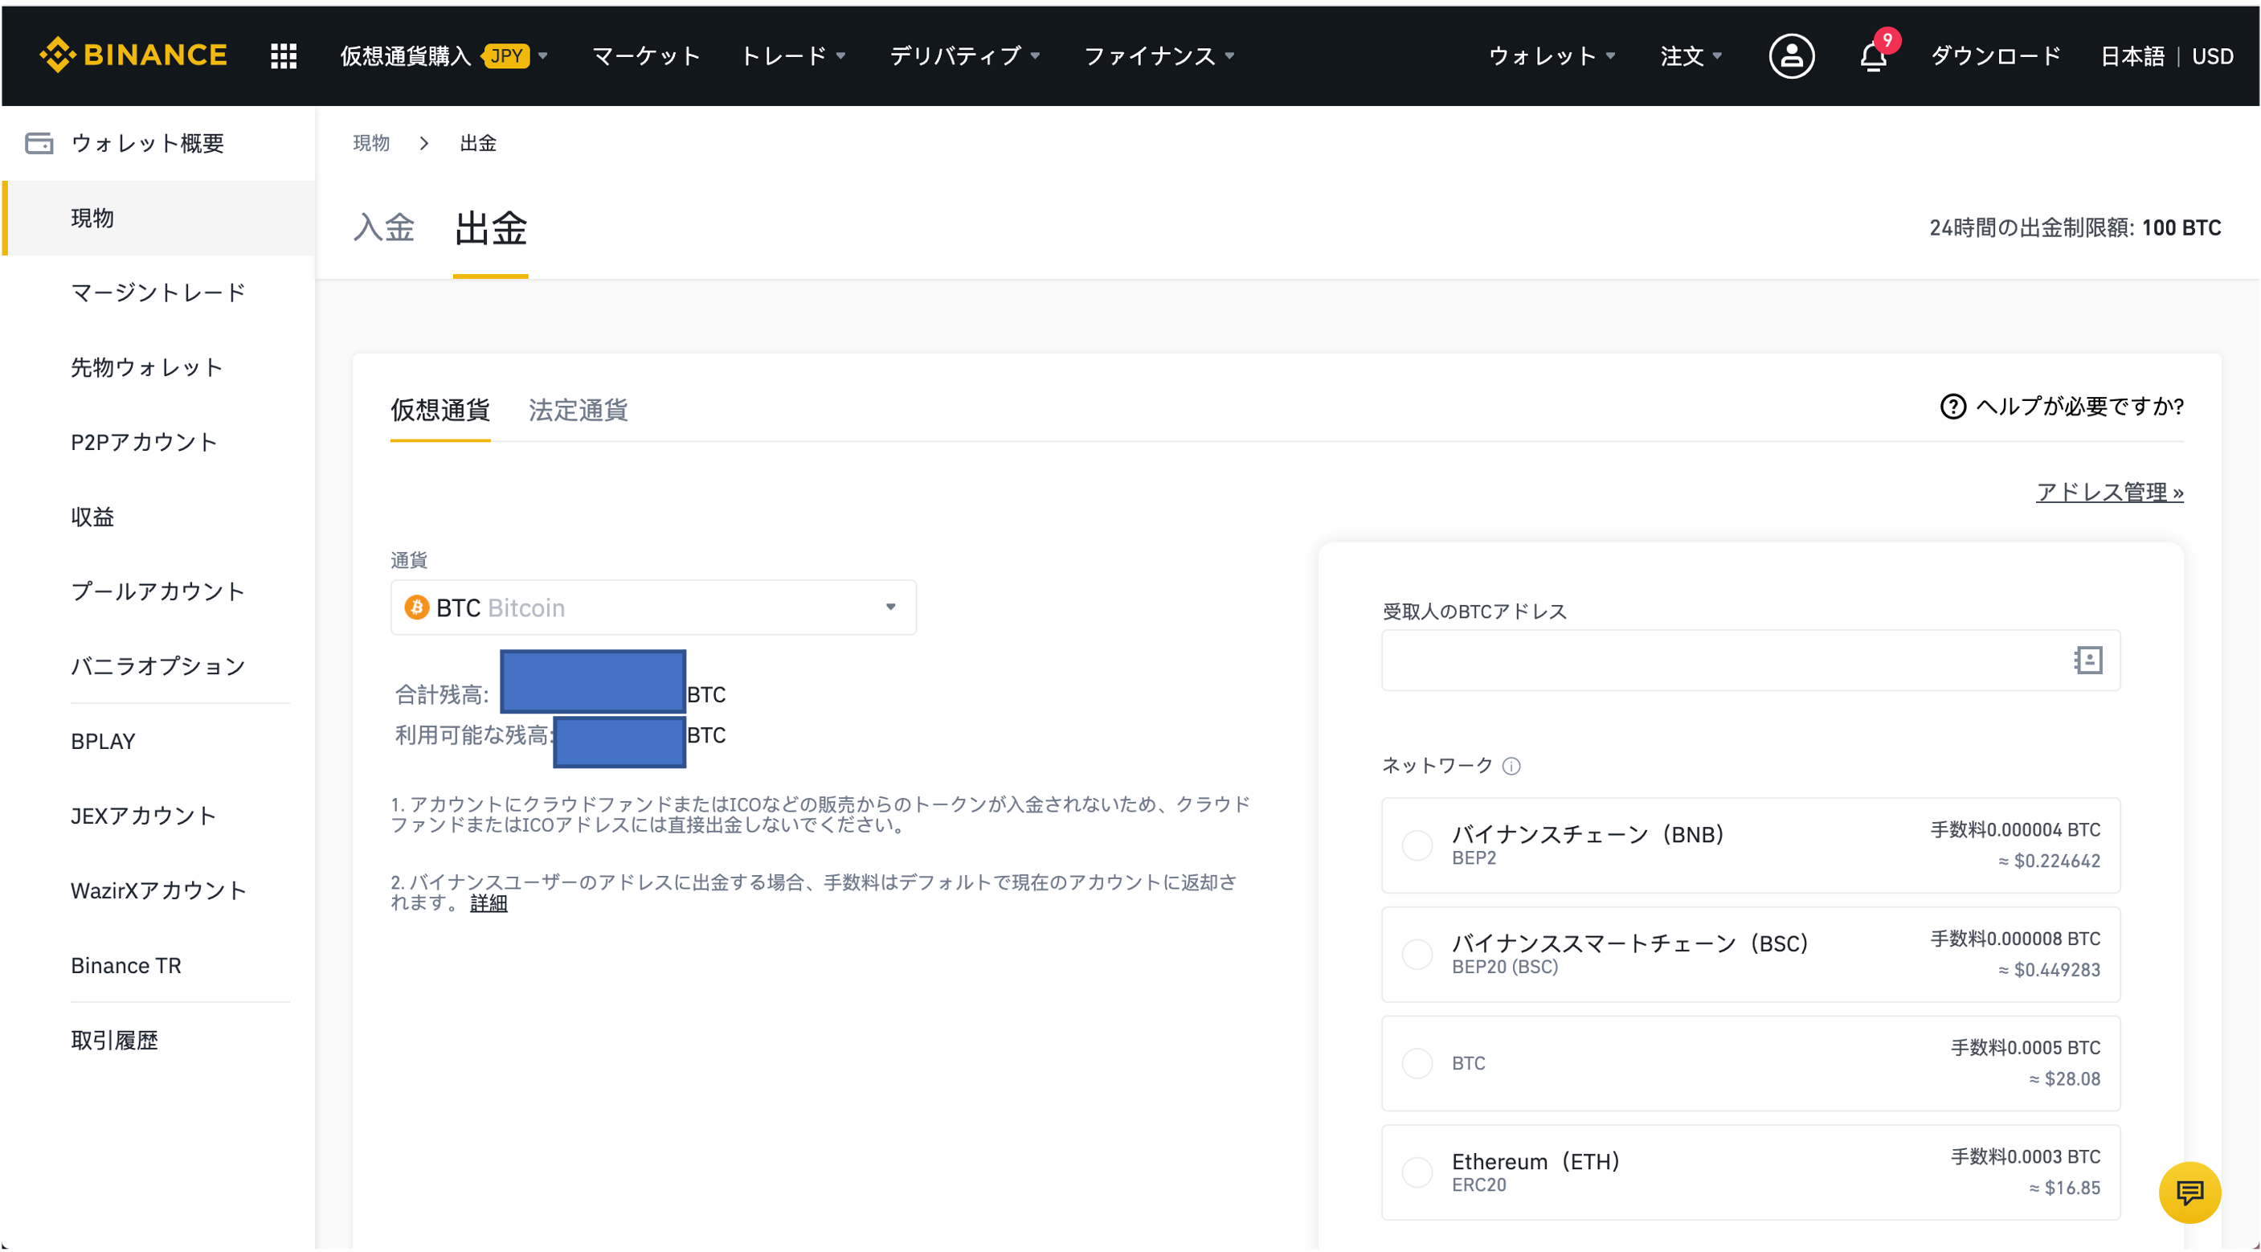Click the 詳細 link below withdrawal notes
This screenshot has height=1252, width=2261.
pos(488,902)
